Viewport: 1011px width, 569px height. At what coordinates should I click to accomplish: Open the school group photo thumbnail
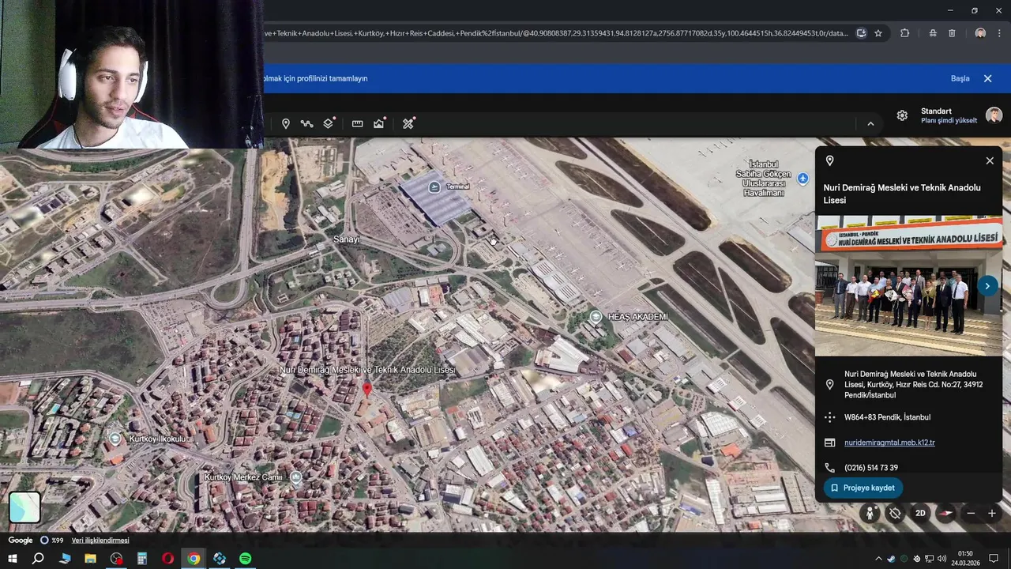[x=908, y=286]
